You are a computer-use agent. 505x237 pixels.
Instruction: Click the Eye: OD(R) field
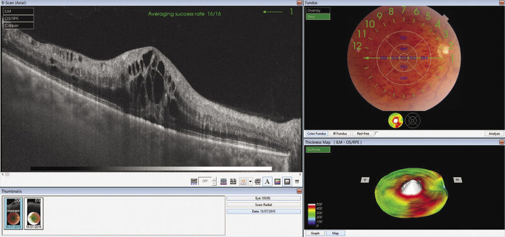click(x=263, y=198)
